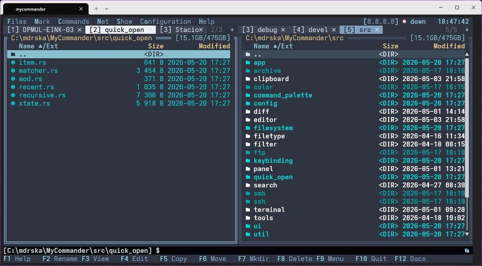Viewport: 482px width, 266px height.
Task: Open the terminal profile dropdown chevron
Action: (107, 8)
